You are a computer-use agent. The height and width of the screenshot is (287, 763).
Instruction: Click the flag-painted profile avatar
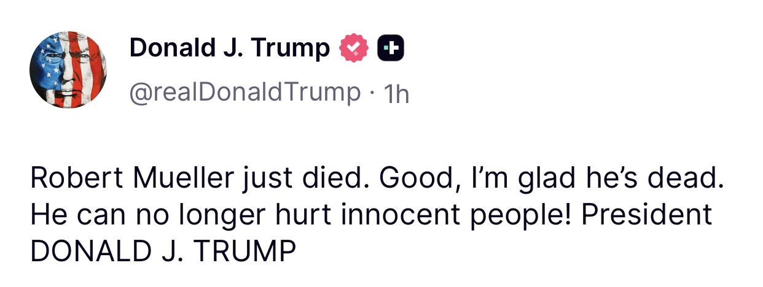[x=68, y=69]
